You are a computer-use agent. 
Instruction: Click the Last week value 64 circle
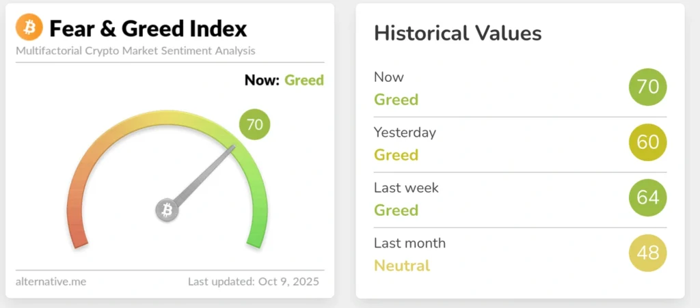pyautogui.click(x=647, y=197)
